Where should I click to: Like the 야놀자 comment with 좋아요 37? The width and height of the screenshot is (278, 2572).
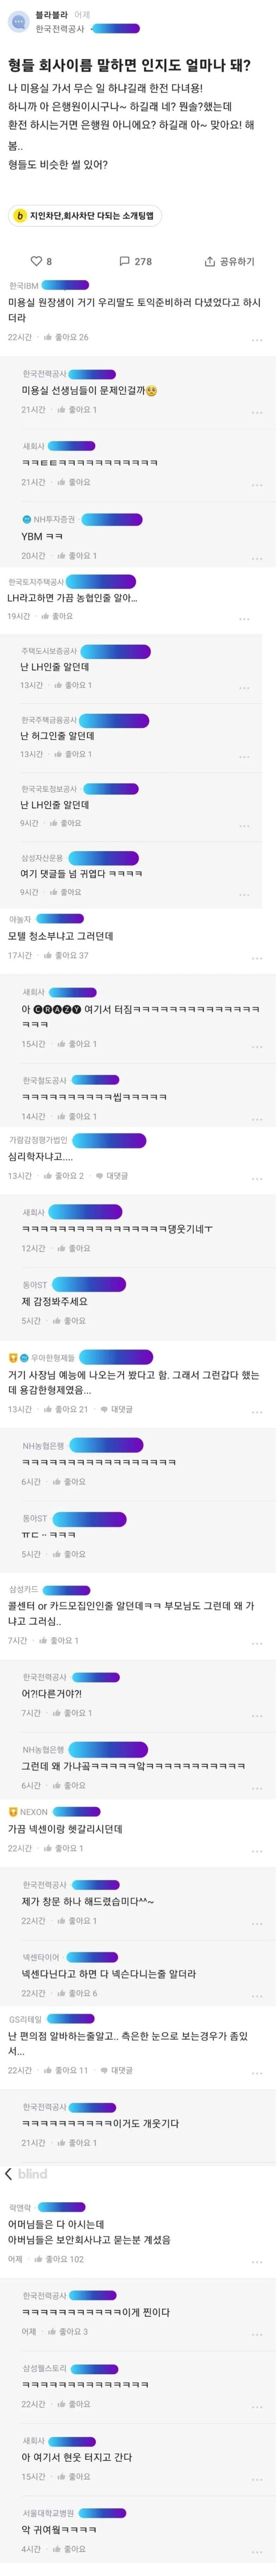[x=65, y=956]
